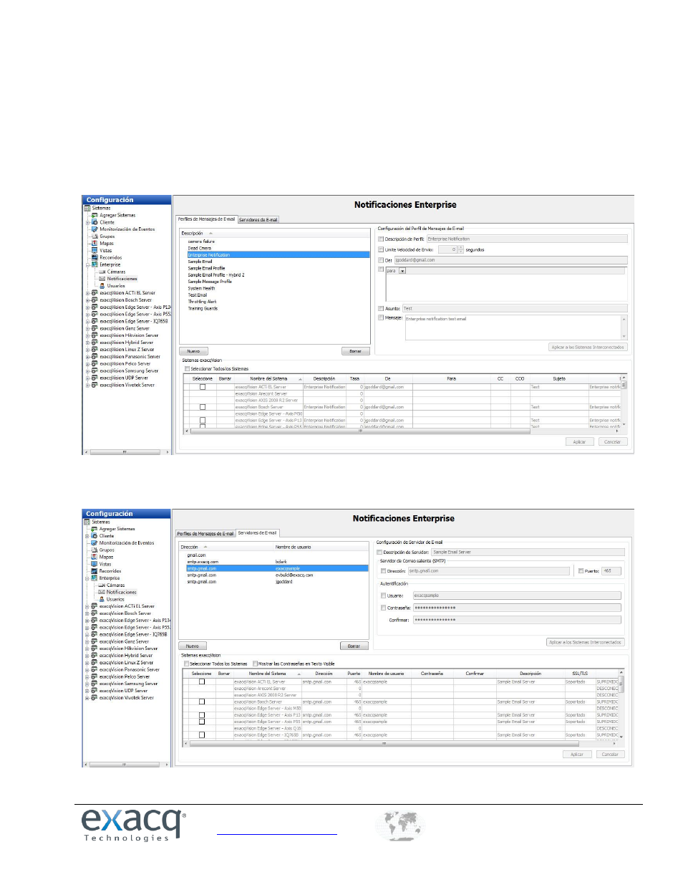
Task: Click Cliente icon in E-mail profiles window
Action: [95, 222]
